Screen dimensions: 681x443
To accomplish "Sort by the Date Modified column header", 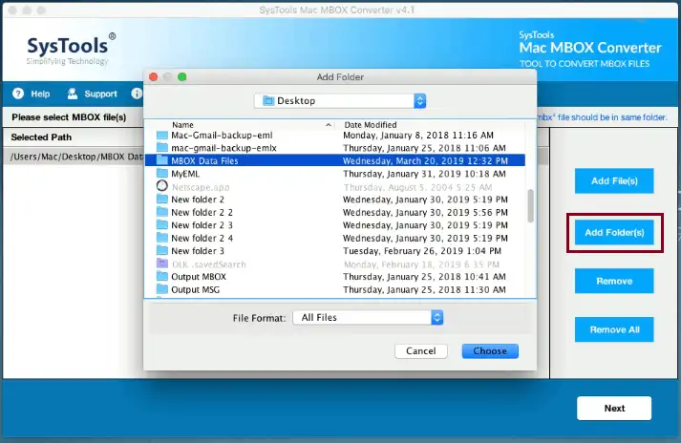I will coord(371,125).
